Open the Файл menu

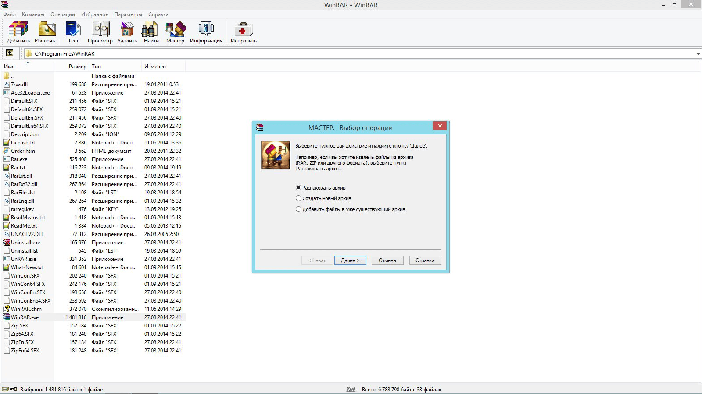tap(9, 14)
